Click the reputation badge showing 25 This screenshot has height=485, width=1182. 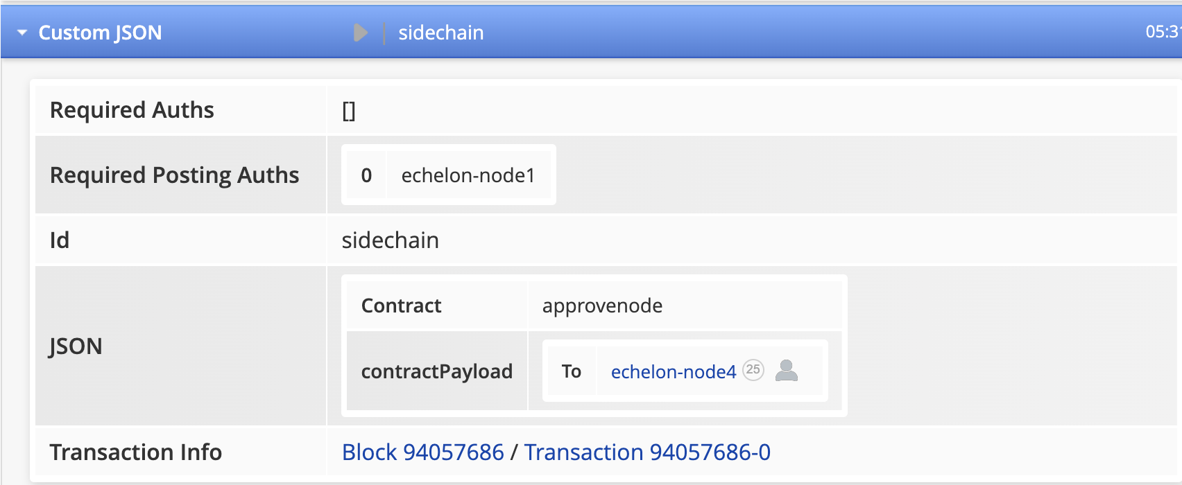tap(753, 370)
